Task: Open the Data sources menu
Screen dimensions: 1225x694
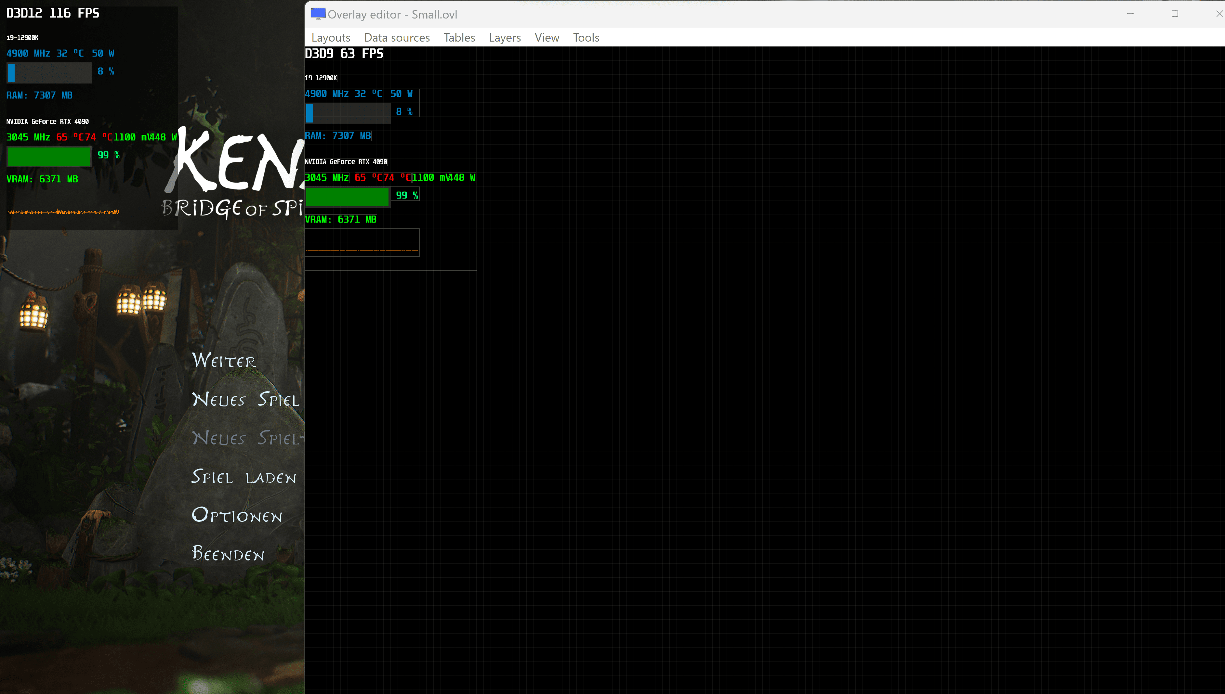Action: coord(397,37)
